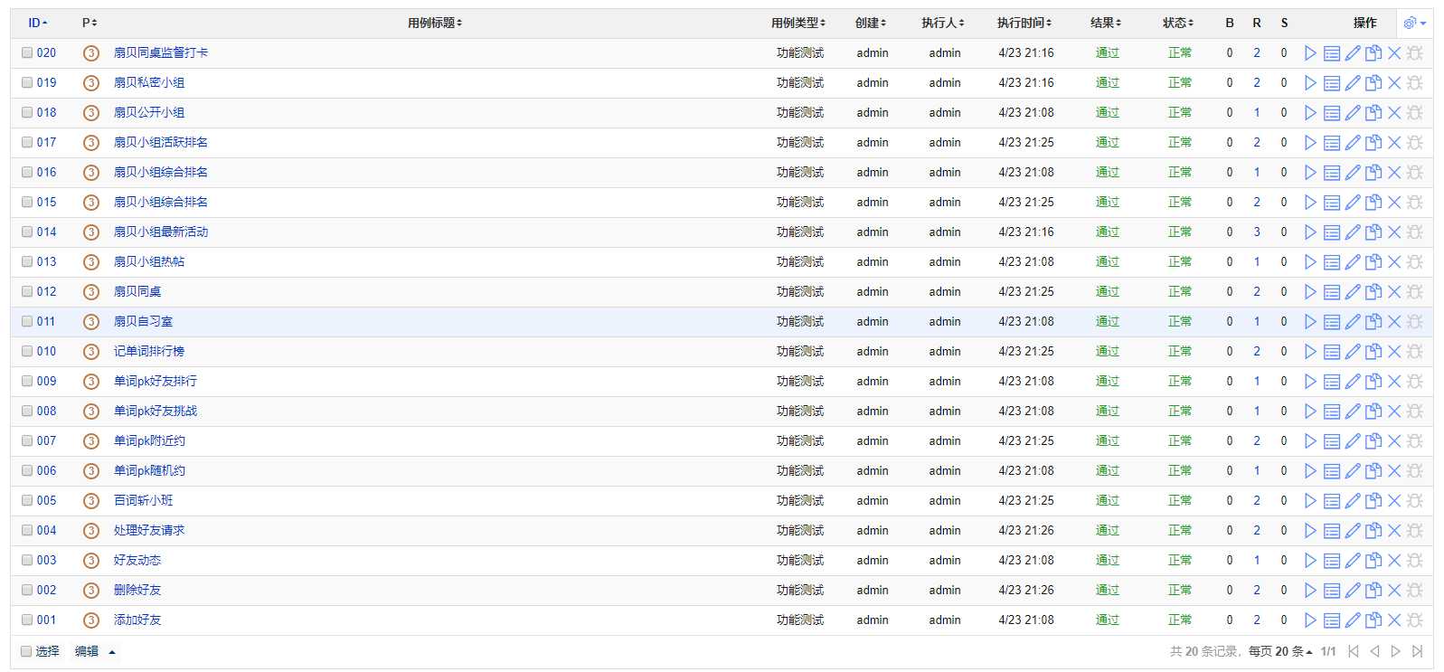Go to previous page pager arrow
Viewport: 1444px width, 672px height.
(x=1374, y=651)
